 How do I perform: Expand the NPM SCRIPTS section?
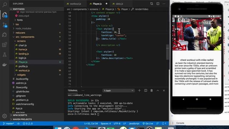pos(20,115)
